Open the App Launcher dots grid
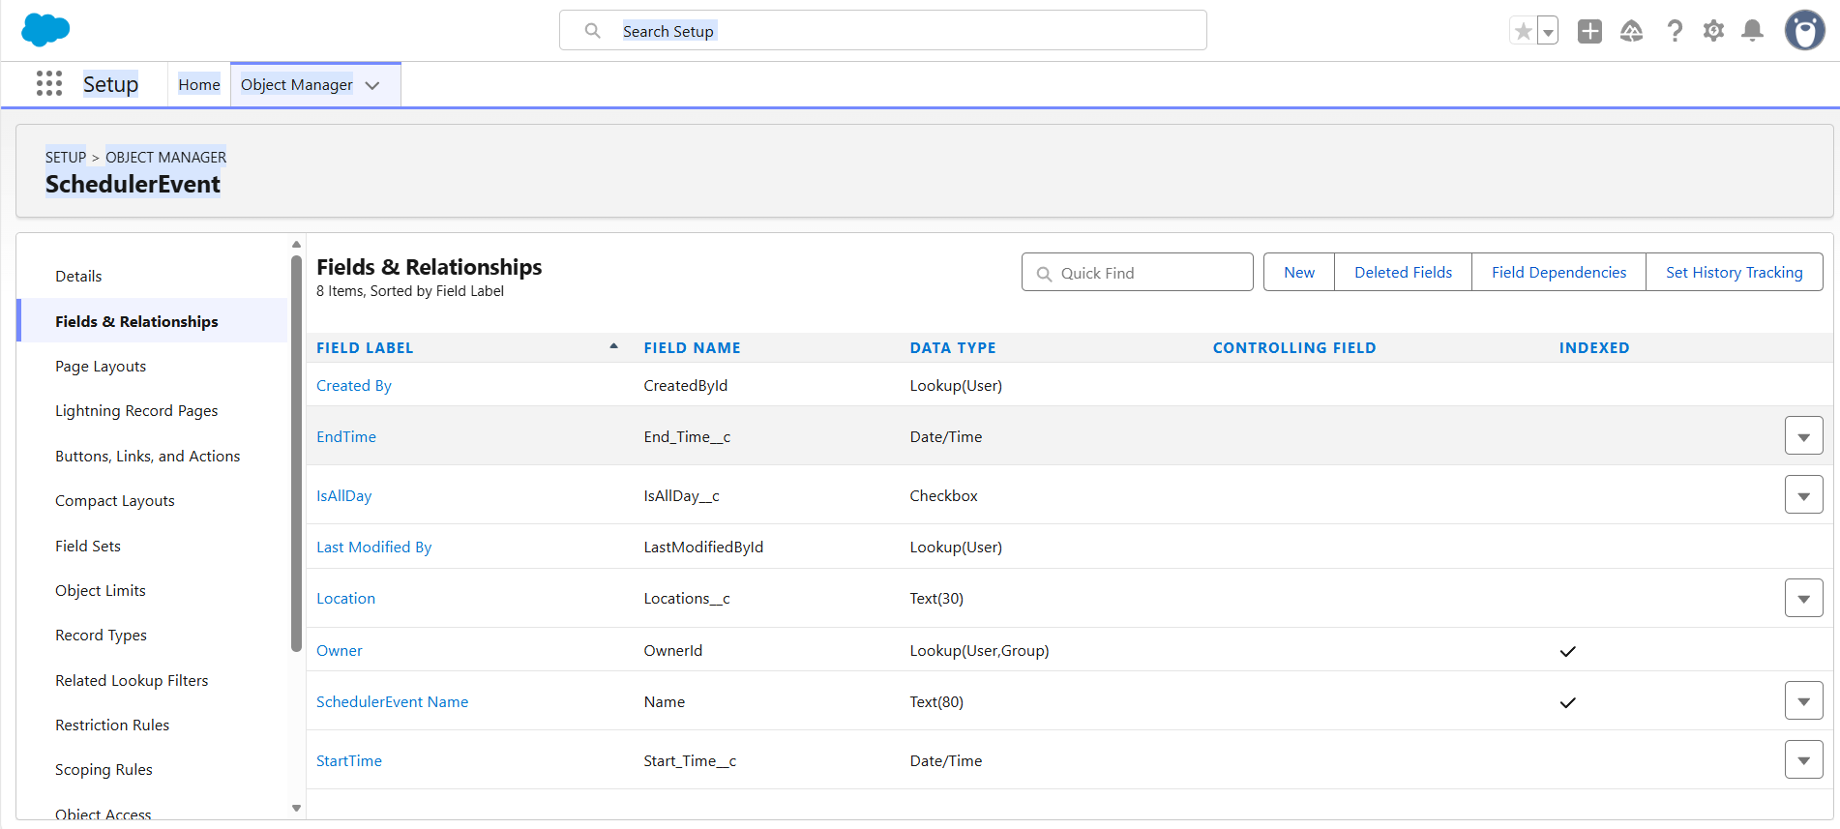 coord(49,84)
